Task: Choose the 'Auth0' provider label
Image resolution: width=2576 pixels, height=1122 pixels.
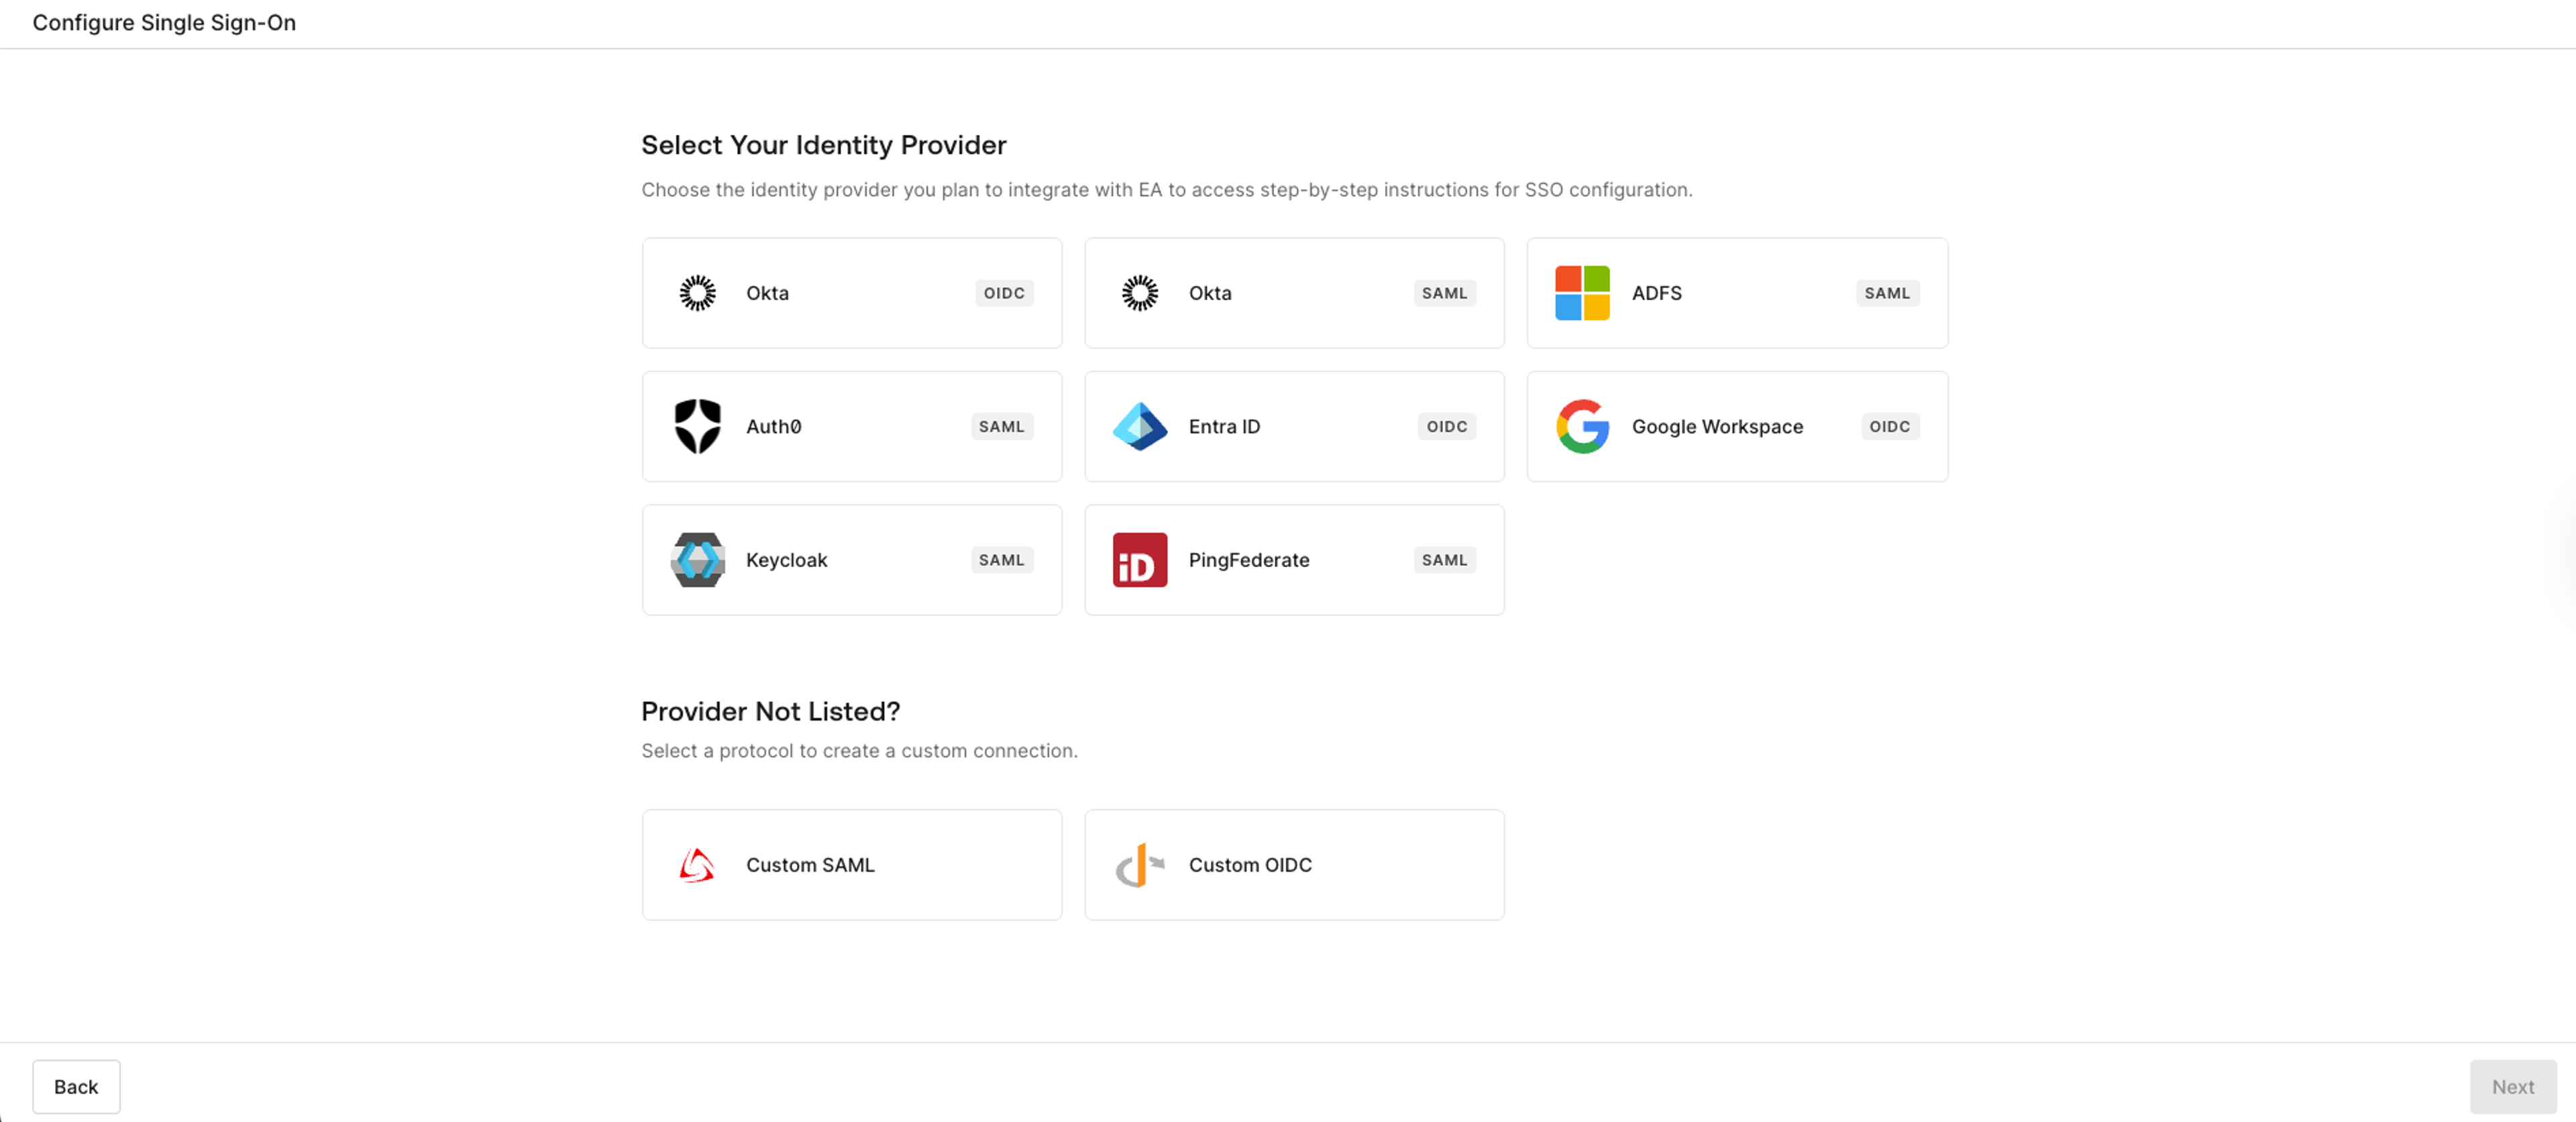Action: click(x=773, y=426)
